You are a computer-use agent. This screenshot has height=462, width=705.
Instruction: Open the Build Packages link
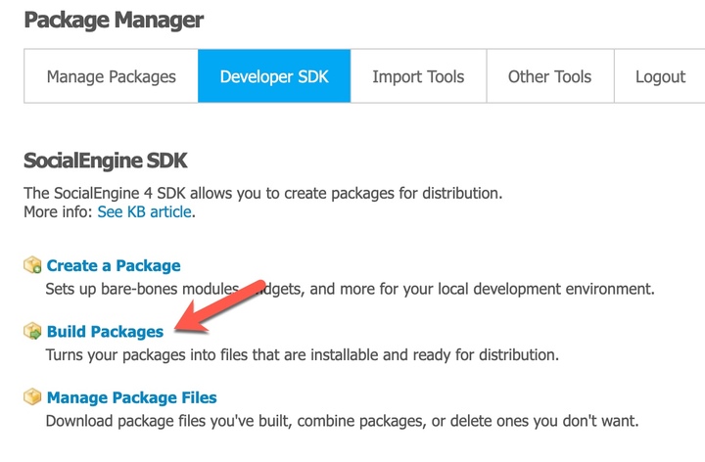[x=105, y=332]
